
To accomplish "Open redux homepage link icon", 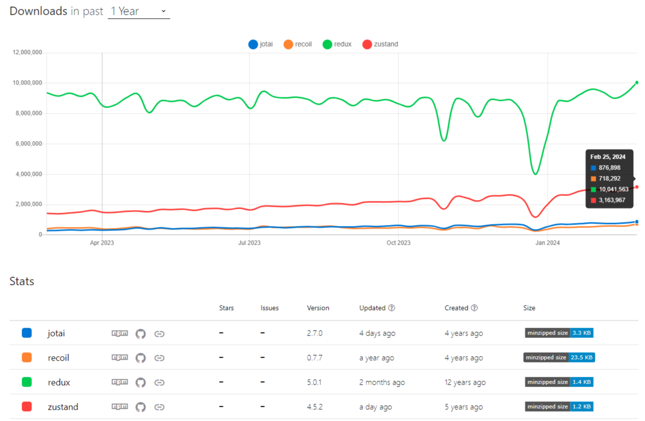I will pyautogui.click(x=159, y=382).
